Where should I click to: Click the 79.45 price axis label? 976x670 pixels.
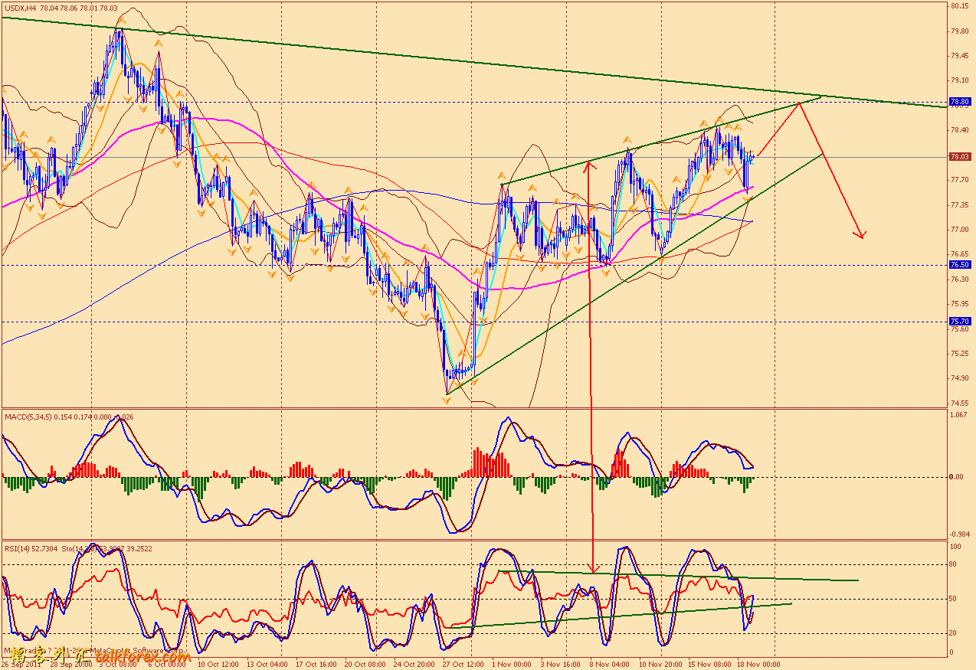[x=960, y=56]
